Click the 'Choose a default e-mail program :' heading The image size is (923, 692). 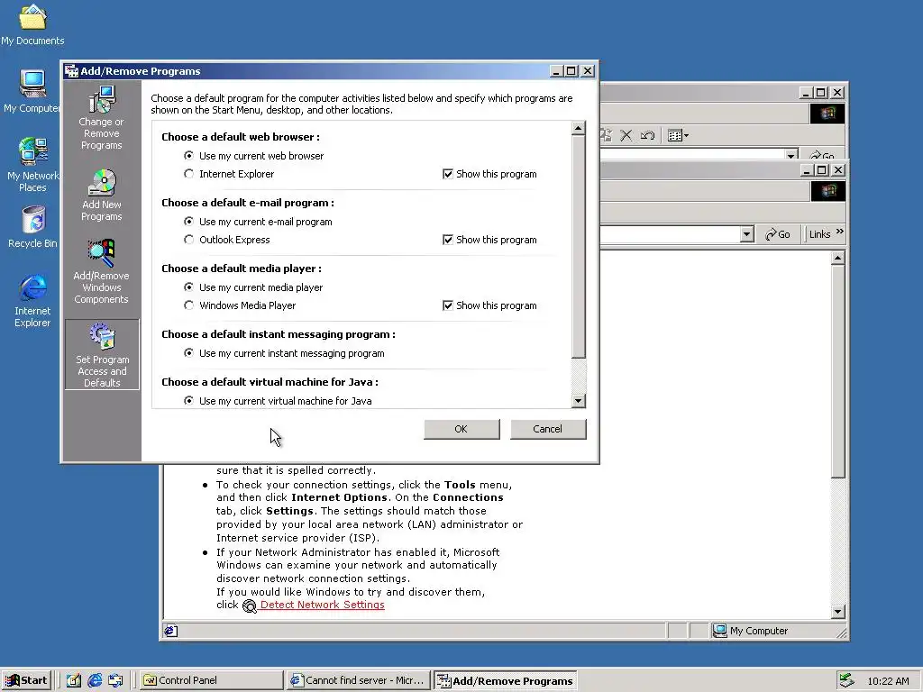point(248,203)
